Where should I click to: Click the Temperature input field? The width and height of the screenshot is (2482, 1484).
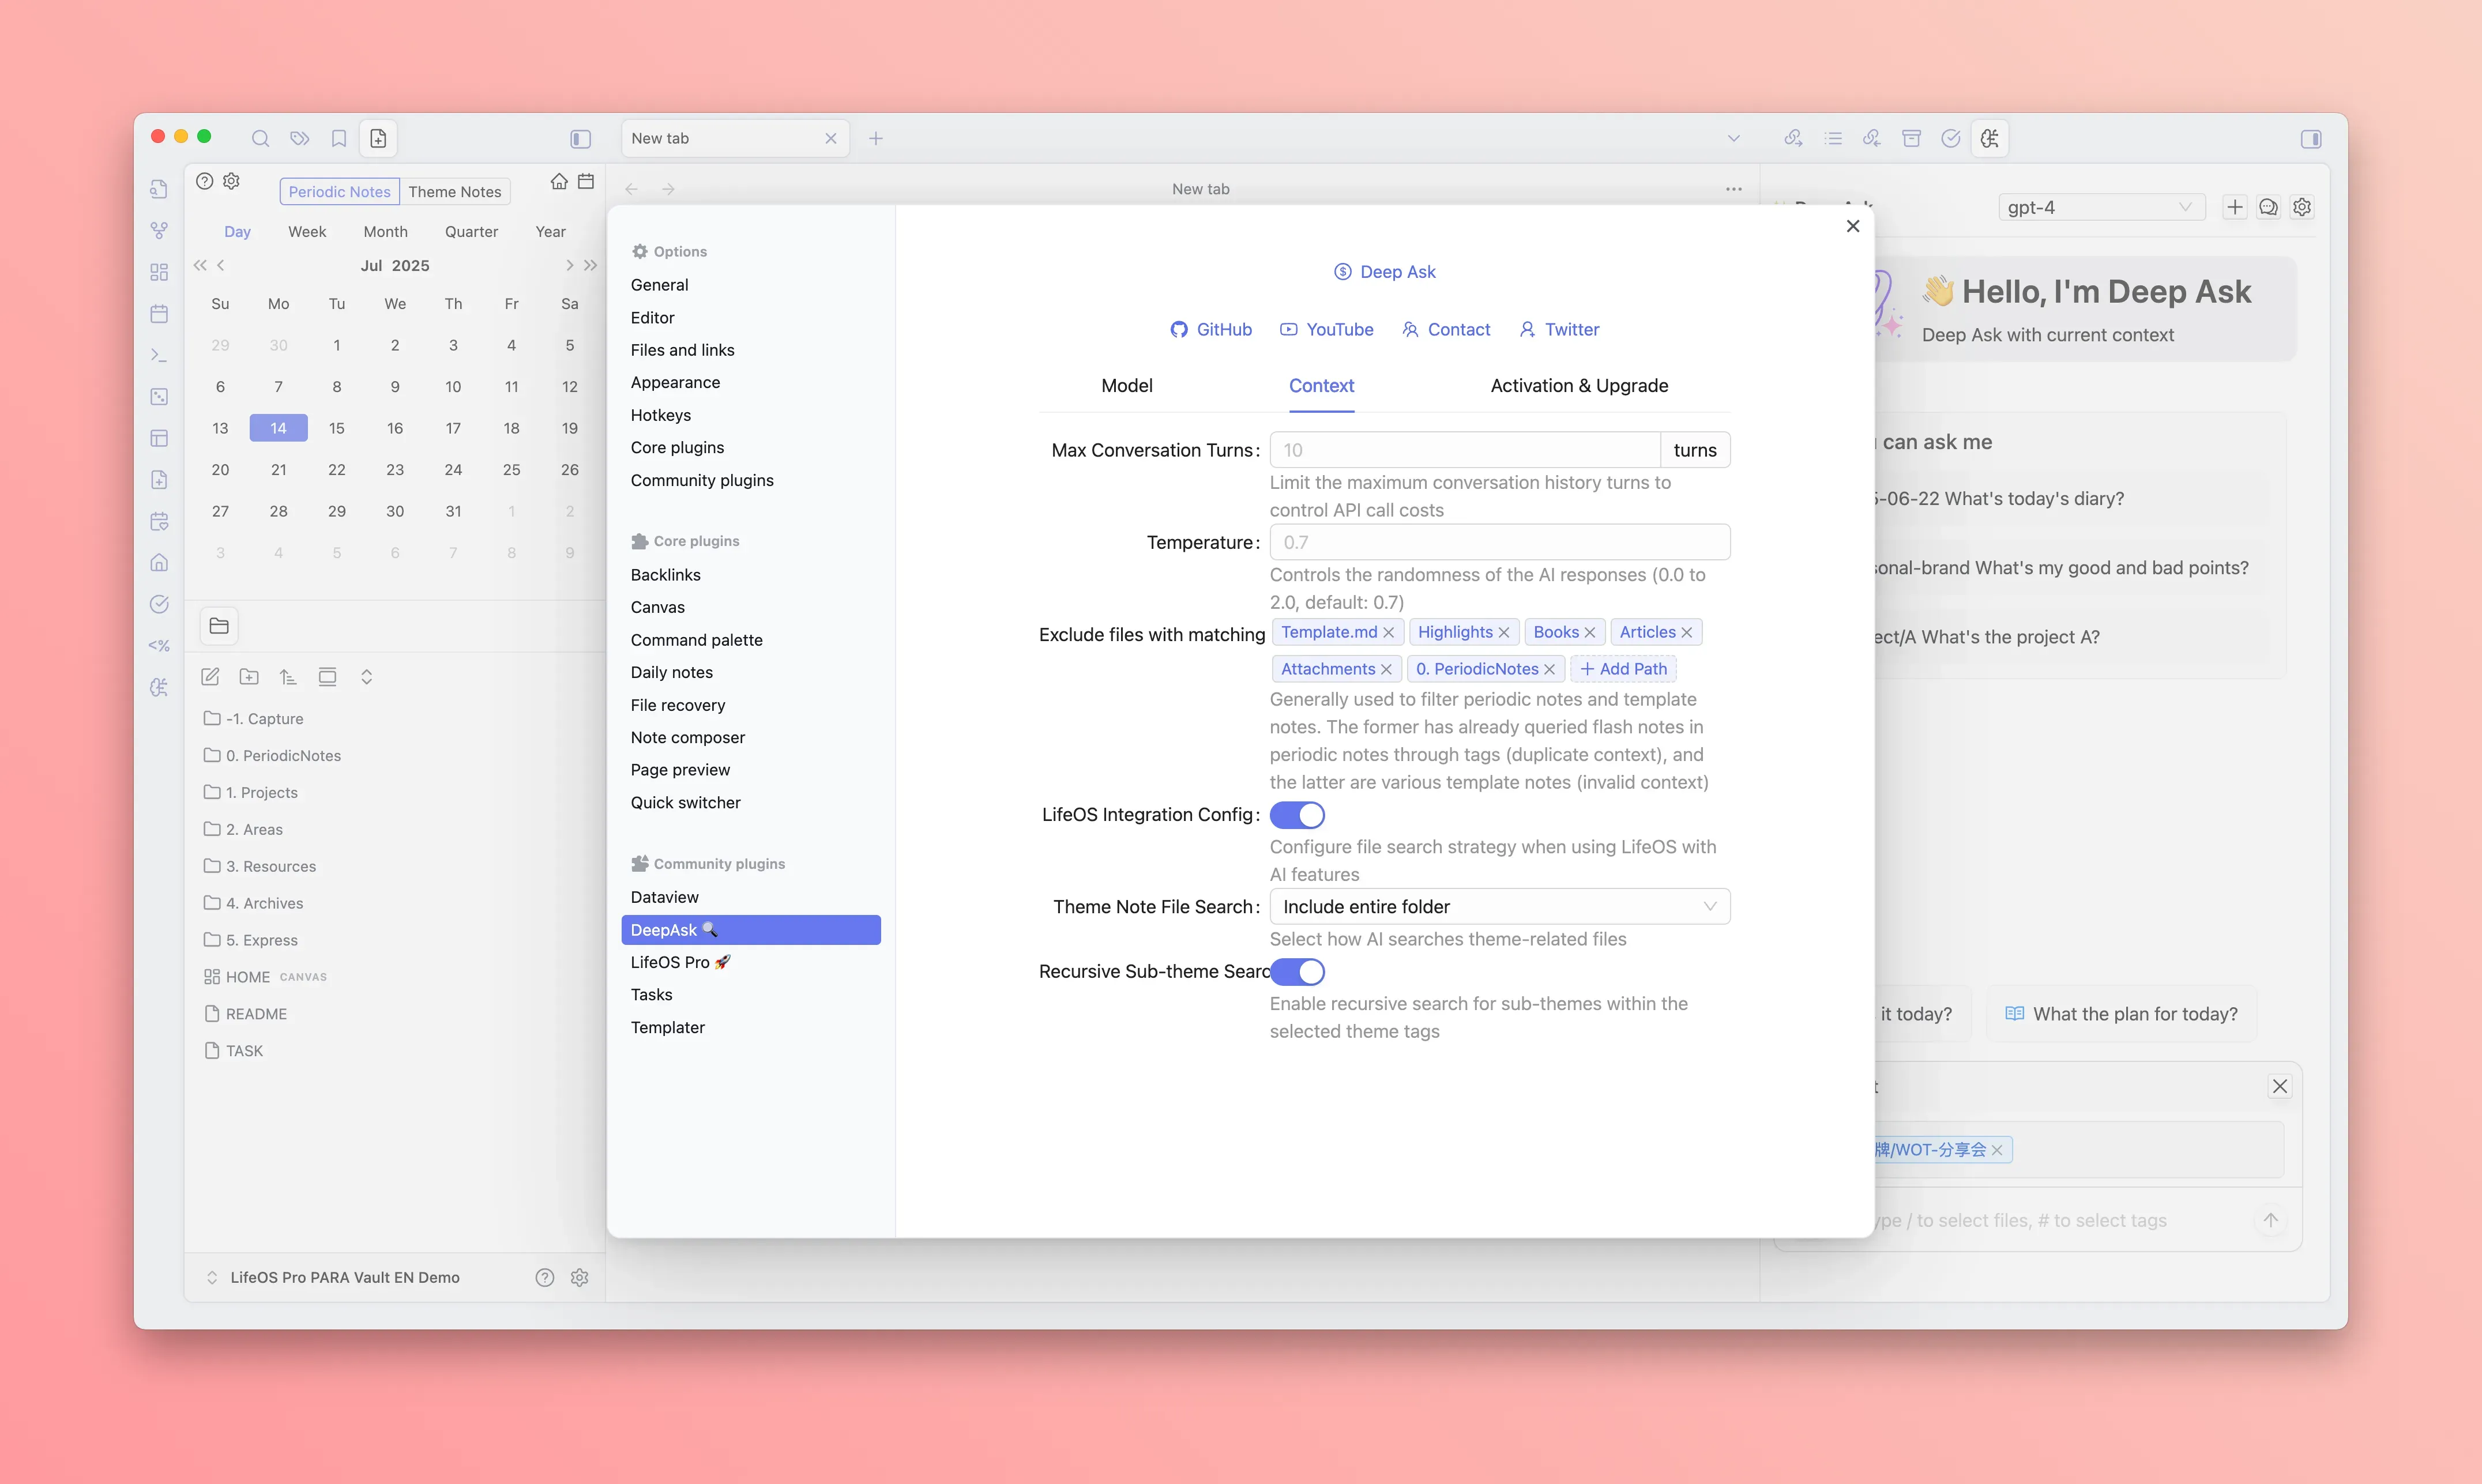pos(1499,542)
